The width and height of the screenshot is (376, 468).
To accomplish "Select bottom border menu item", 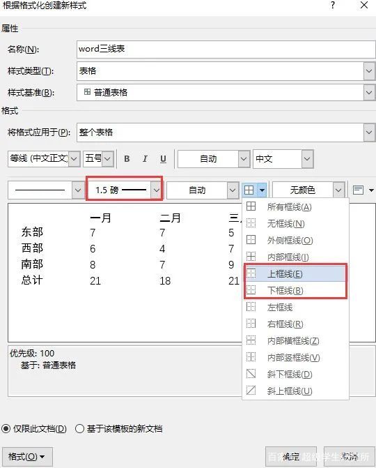I will (295, 290).
